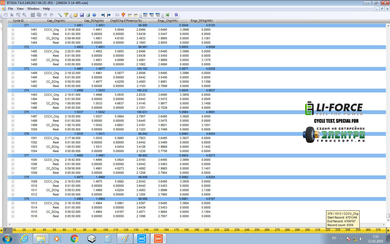Open the yellow funnel filter

point(66,15)
